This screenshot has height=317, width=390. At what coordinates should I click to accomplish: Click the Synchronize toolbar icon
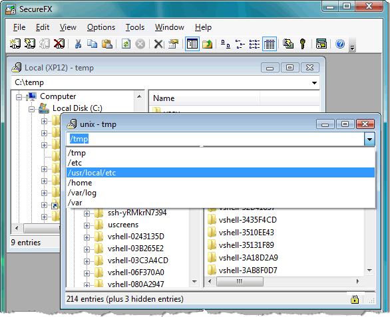coord(288,44)
